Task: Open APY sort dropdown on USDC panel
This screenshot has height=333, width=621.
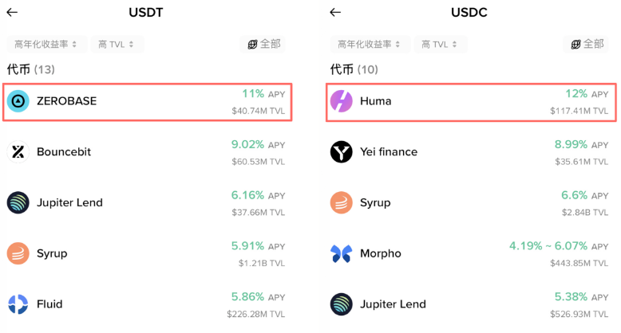Action: [x=370, y=45]
